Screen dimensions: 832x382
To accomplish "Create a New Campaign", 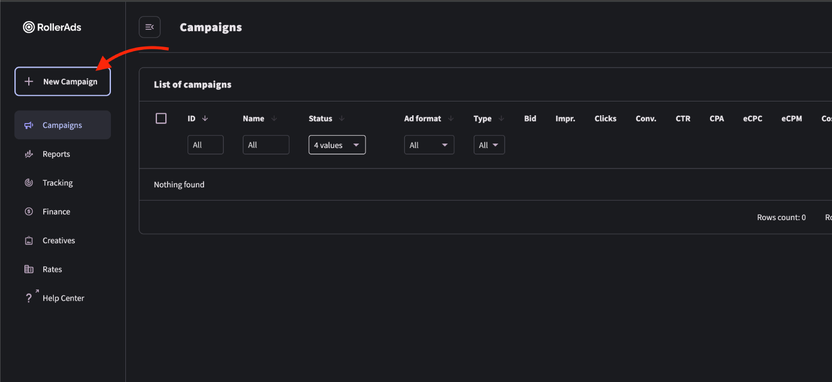I will click(x=63, y=82).
